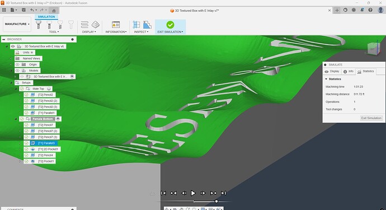Open the Help question mark icon

(x=370, y=10)
